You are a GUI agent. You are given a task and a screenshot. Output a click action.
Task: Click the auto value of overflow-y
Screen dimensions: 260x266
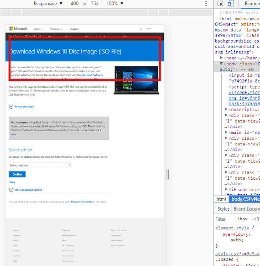pyautogui.click(x=235, y=240)
